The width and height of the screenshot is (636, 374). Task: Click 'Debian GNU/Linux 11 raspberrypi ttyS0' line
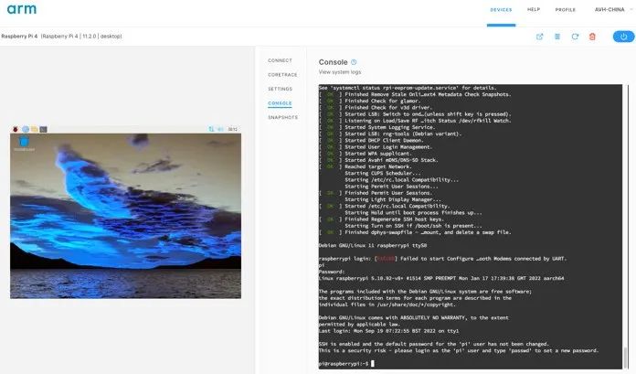tap(372, 245)
